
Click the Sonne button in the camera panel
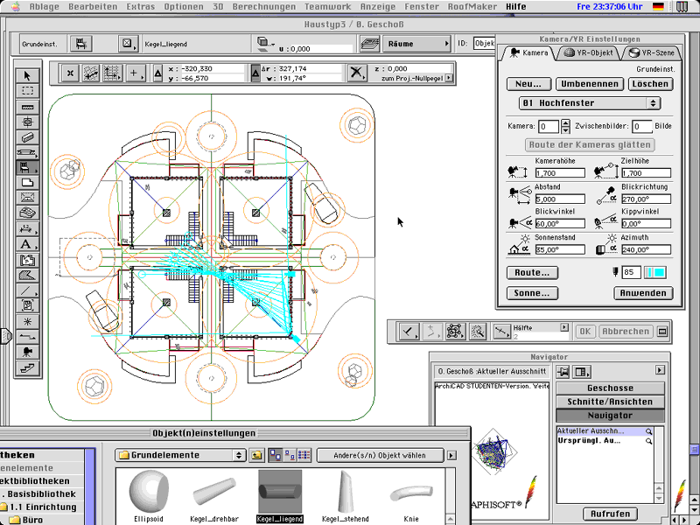click(x=532, y=292)
